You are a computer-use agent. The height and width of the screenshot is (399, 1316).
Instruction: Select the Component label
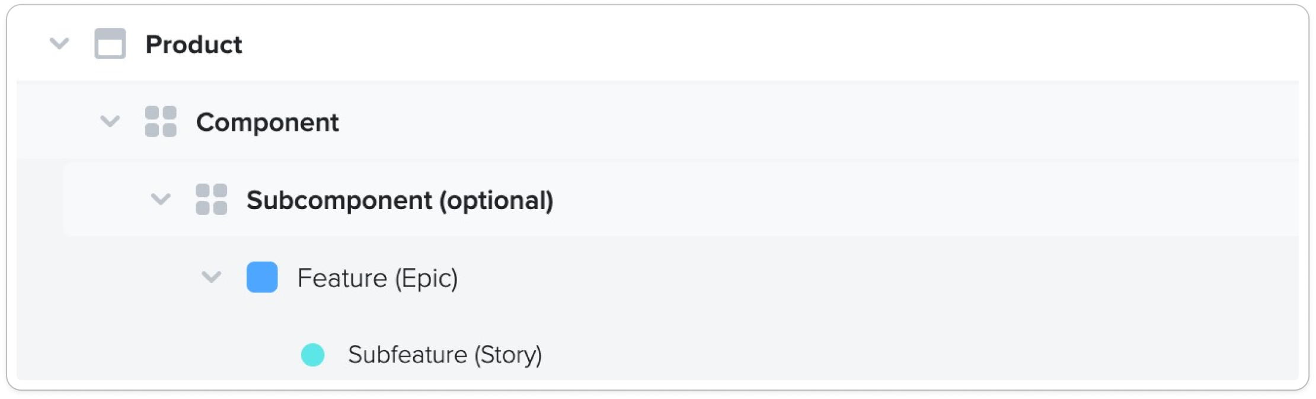(267, 123)
